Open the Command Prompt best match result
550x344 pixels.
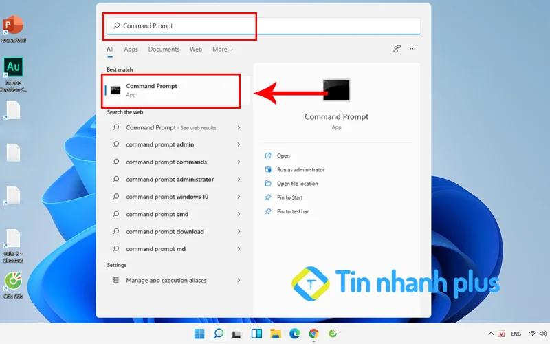coord(177,90)
